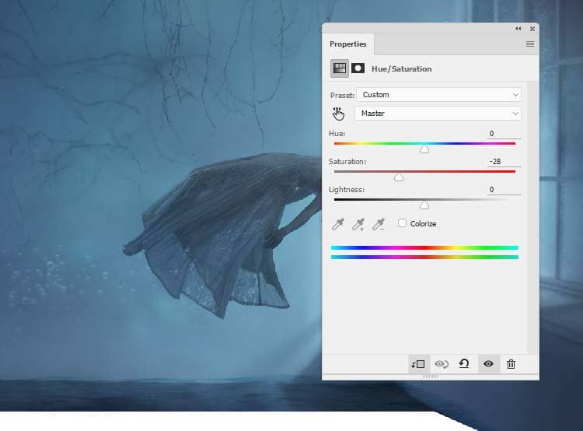Switch to the Properties tab
The width and height of the screenshot is (583, 431).
[x=348, y=44]
